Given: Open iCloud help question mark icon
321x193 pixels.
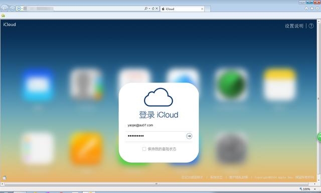Looking at the screenshot, I should (x=311, y=26).
